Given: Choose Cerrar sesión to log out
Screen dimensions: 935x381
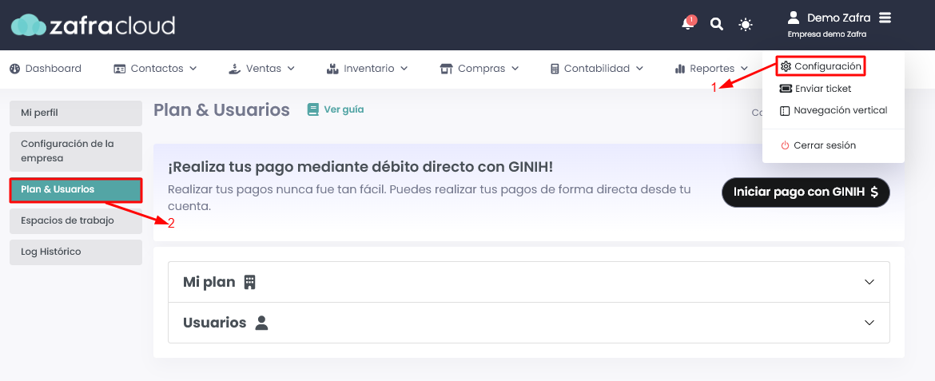Looking at the screenshot, I should [x=824, y=145].
